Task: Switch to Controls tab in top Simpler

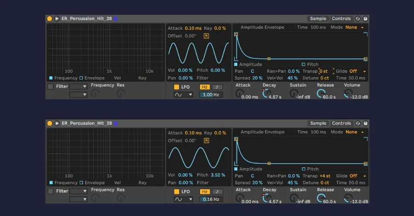Action: pos(341,18)
